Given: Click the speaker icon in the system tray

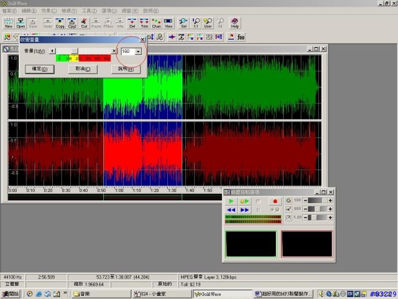Looking at the screenshot, I should (322, 294).
